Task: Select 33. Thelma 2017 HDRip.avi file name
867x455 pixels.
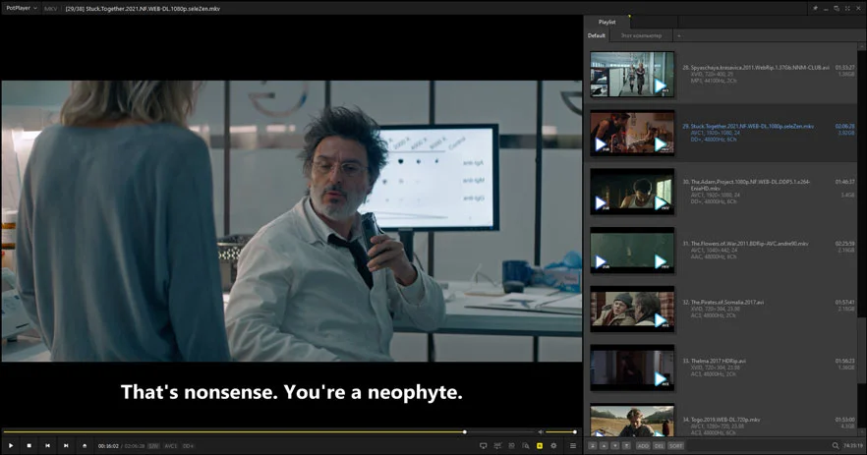Action: (x=715, y=361)
